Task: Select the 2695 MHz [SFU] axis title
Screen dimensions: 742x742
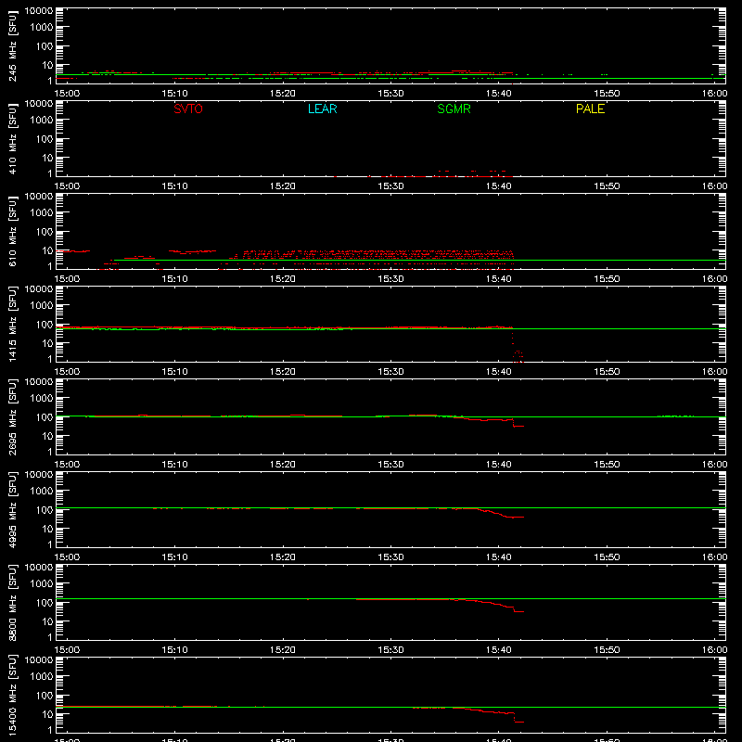Action: (x=13, y=416)
